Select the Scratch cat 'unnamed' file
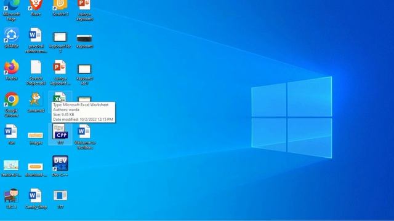This screenshot has height=221, width=394. pyautogui.click(x=36, y=99)
